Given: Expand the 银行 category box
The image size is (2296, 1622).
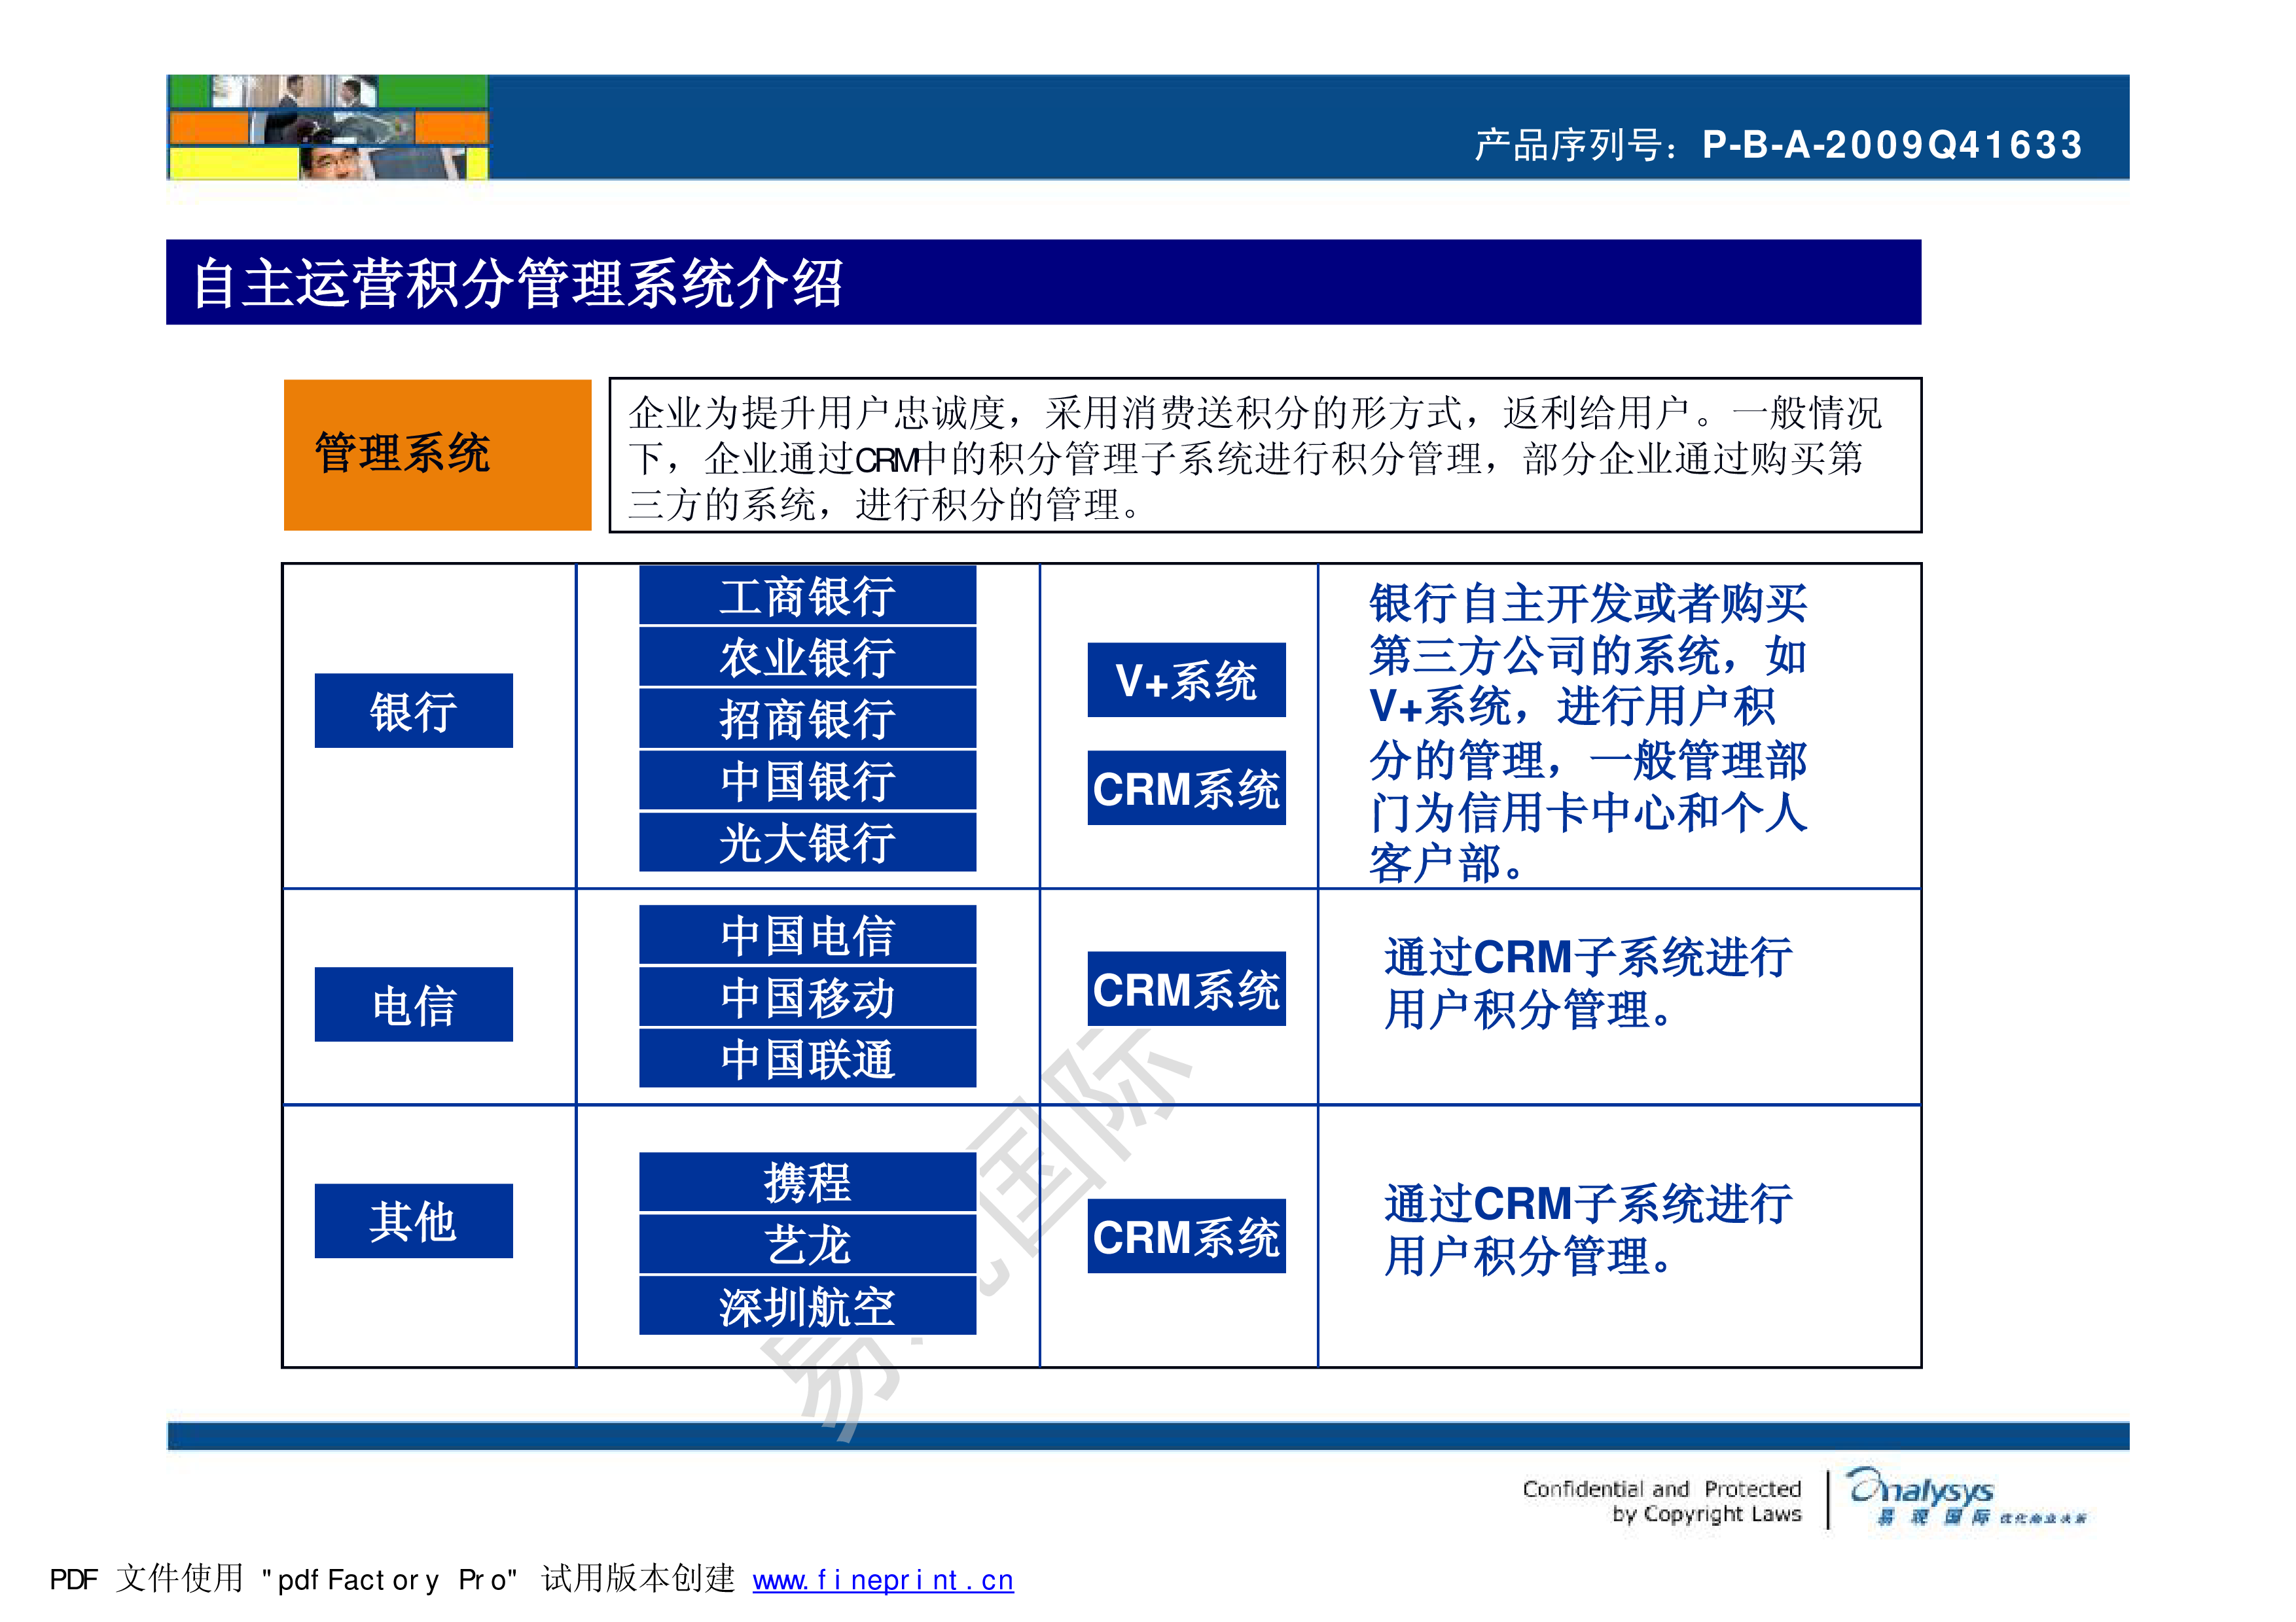Looking at the screenshot, I should click(x=414, y=709).
